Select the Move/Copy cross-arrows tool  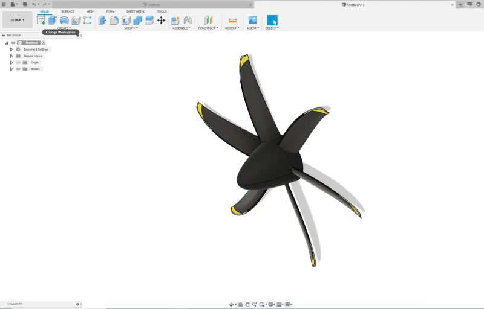(161, 21)
